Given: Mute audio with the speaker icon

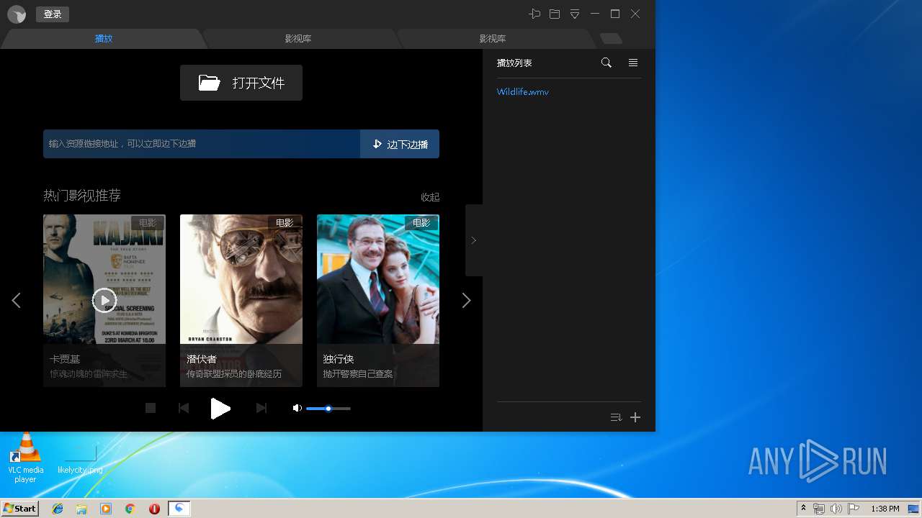Looking at the screenshot, I should coord(297,408).
